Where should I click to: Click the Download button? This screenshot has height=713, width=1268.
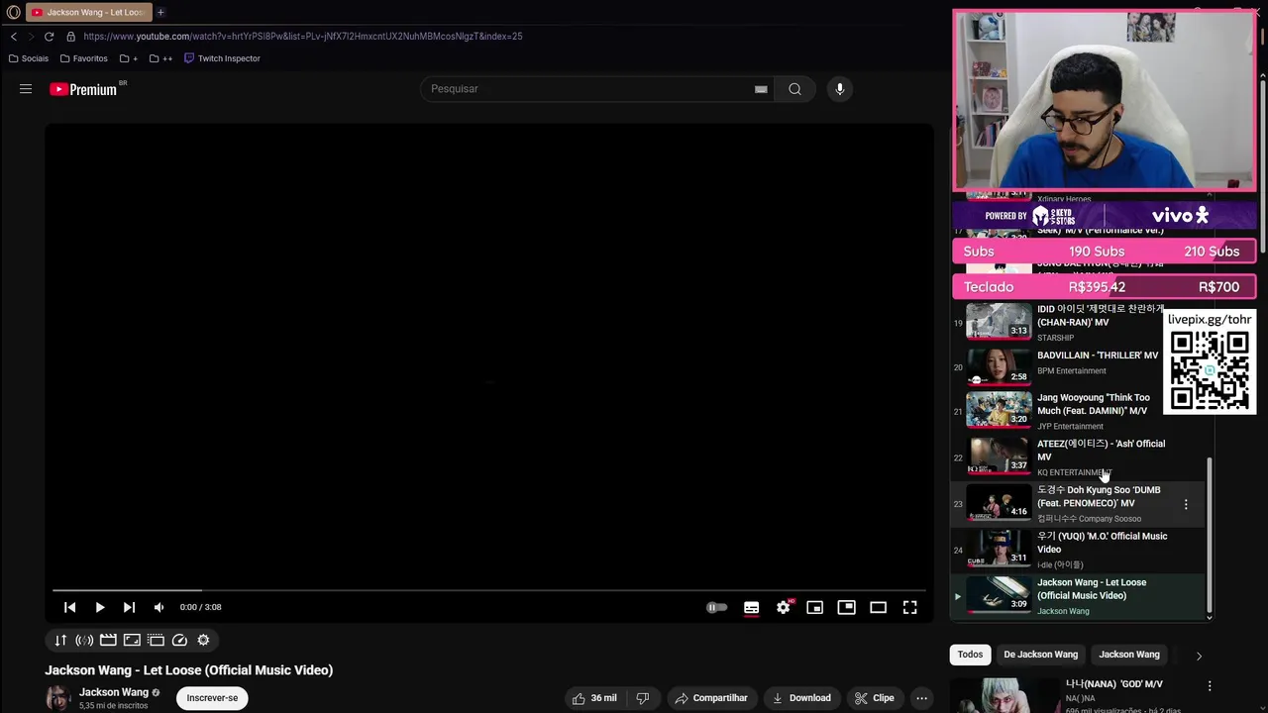coord(802,698)
